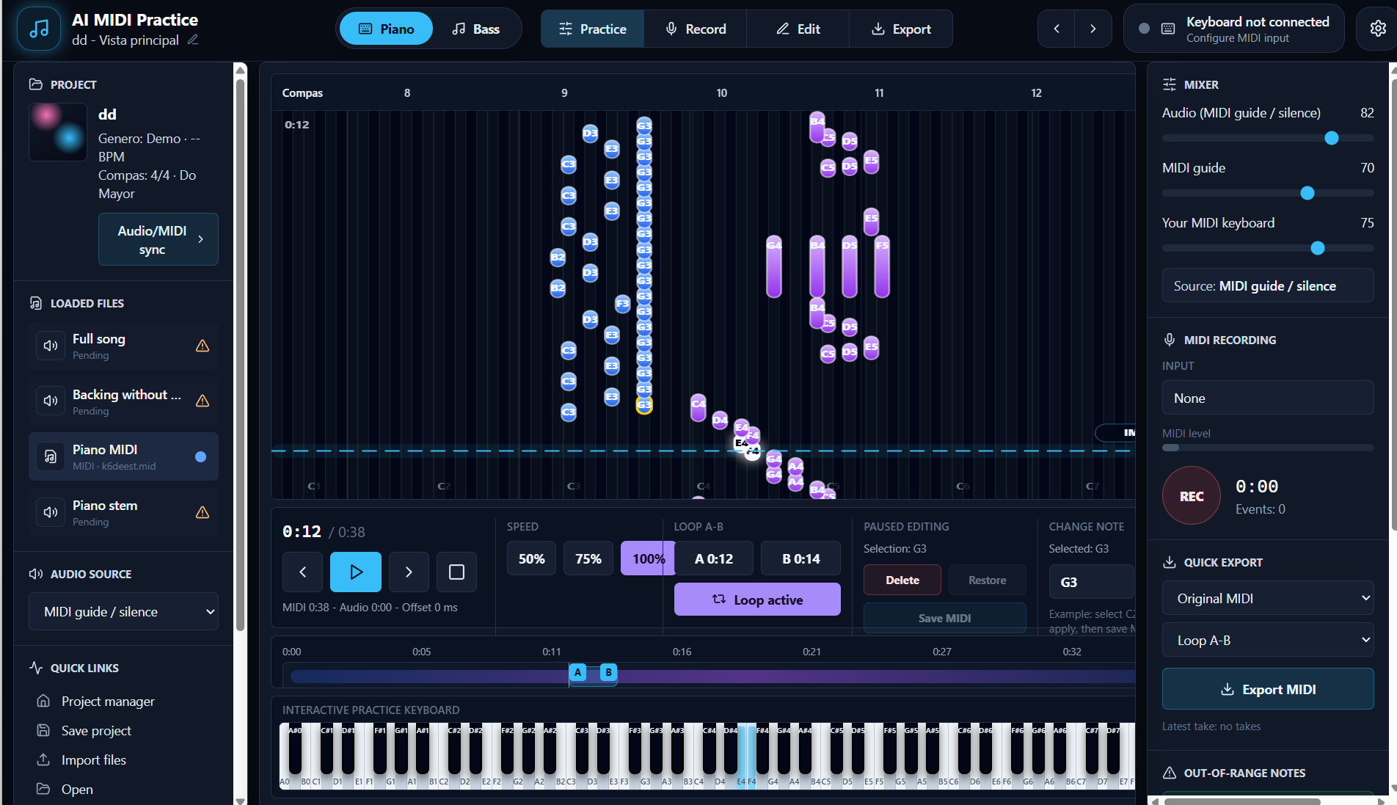This screenshot has width=1397, height=805.
Task: Adjust the Audio (MIDI guide / silence) slider
Action: (x=1268, y=138)
